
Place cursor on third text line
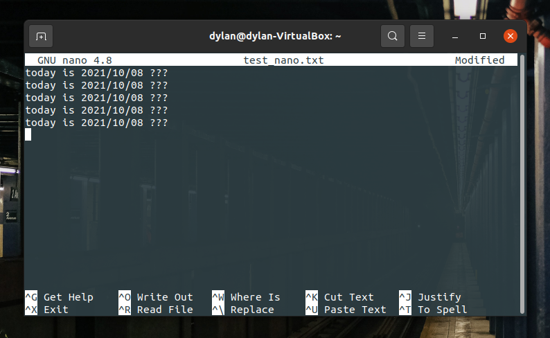click(x=96, y=98)
